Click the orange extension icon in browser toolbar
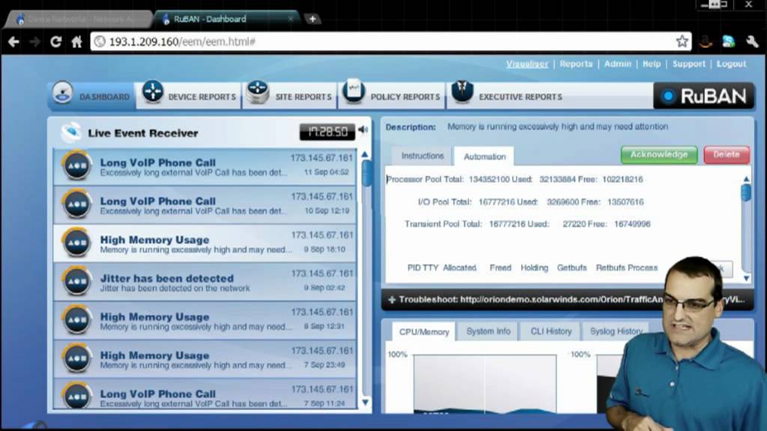The image size is (767, 431). click(x=706, y=42)
